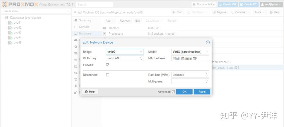This screenshot has width=284, height=127.
Task: Click the MAC address input field
Action: click(190, 58)
